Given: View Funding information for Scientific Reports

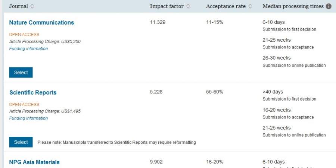Looking at the screenshot, I should pyautogui.click(x=28, y=118).
